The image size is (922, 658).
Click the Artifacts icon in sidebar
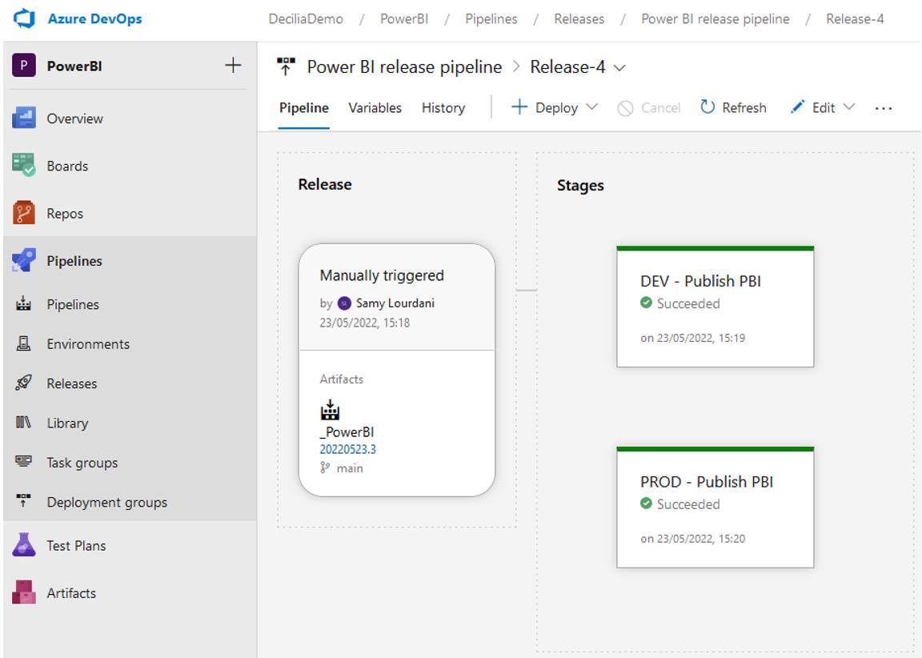[x=24, y=592]
